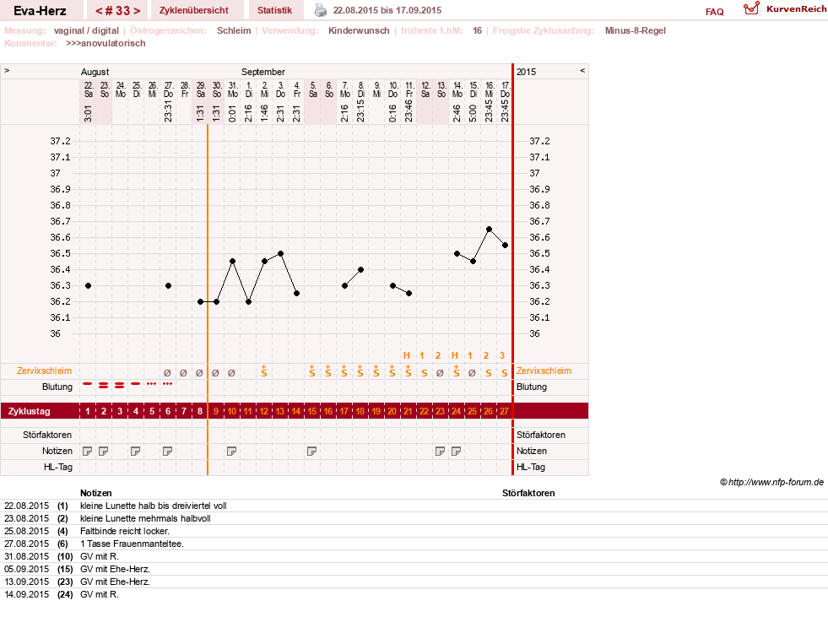Click the second H marker on cycle day 24
The height and width of the screenshot is (644, 828).
tap(455, 355)
